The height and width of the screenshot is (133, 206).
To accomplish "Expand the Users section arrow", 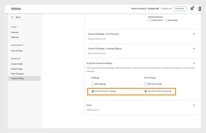I will [194, 105].
